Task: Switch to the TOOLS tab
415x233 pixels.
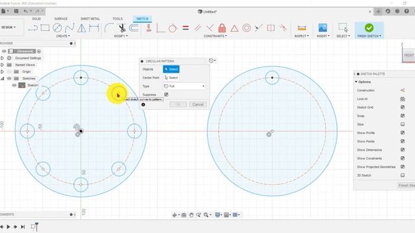Action: point(117,19)
